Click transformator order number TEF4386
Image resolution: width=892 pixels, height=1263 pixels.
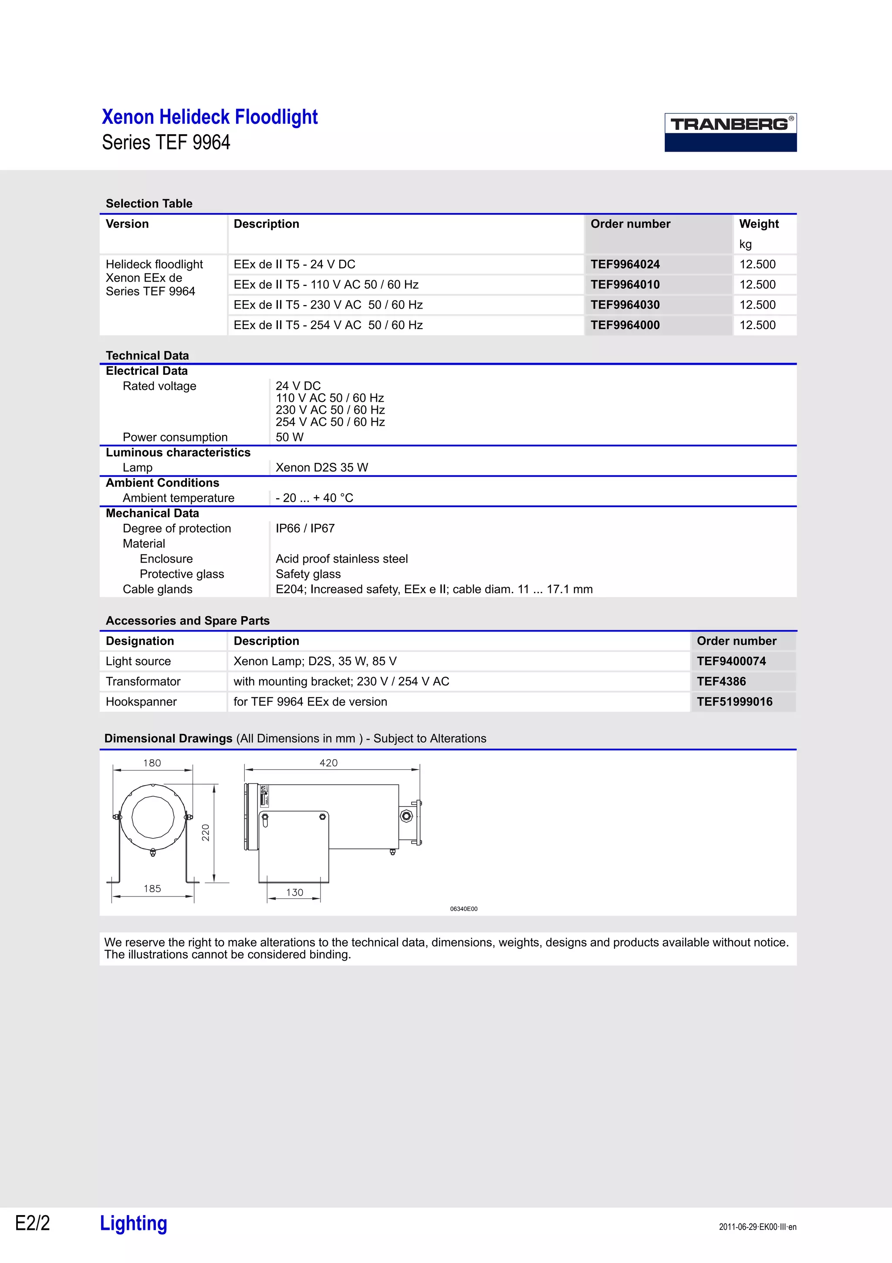(x=721, y=682)
